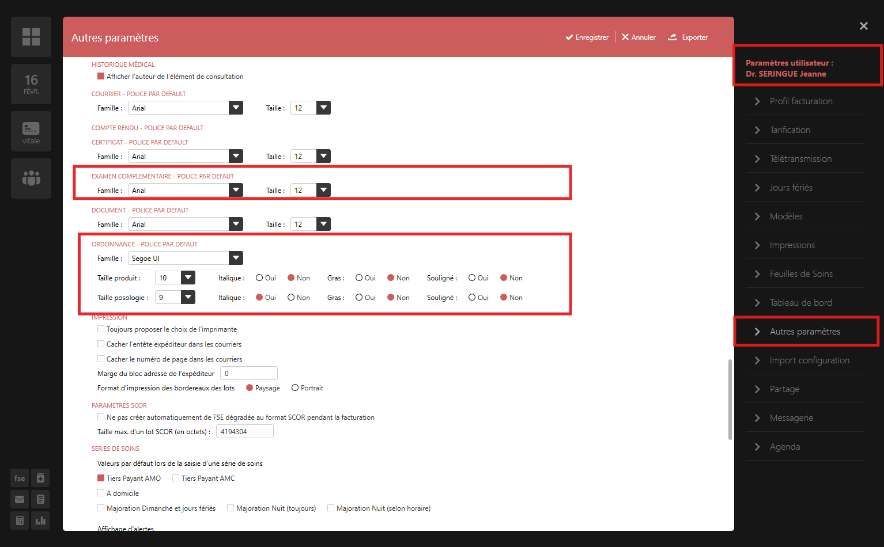Screen dimensions: 884x547
Task: Go to Feuilles de Soins menu
Action: pos(800,274)
